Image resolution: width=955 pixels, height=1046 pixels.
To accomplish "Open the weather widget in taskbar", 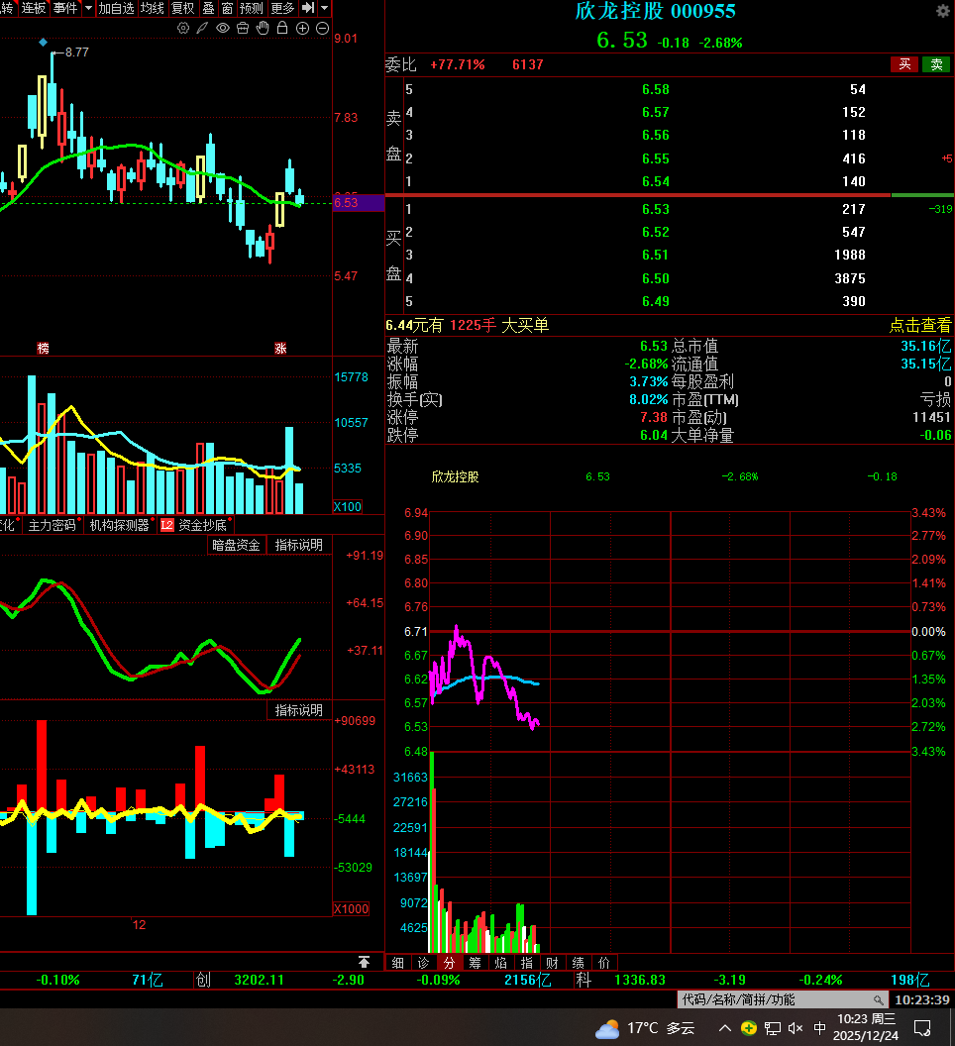I will (x=645, y=1028).
